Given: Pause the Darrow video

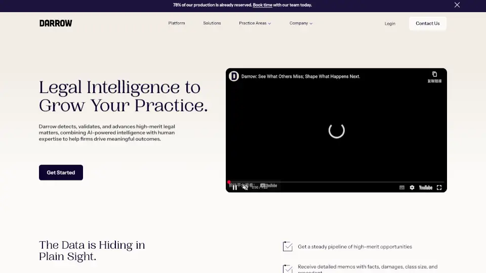Looking at the screenshot, I should 234,187.
